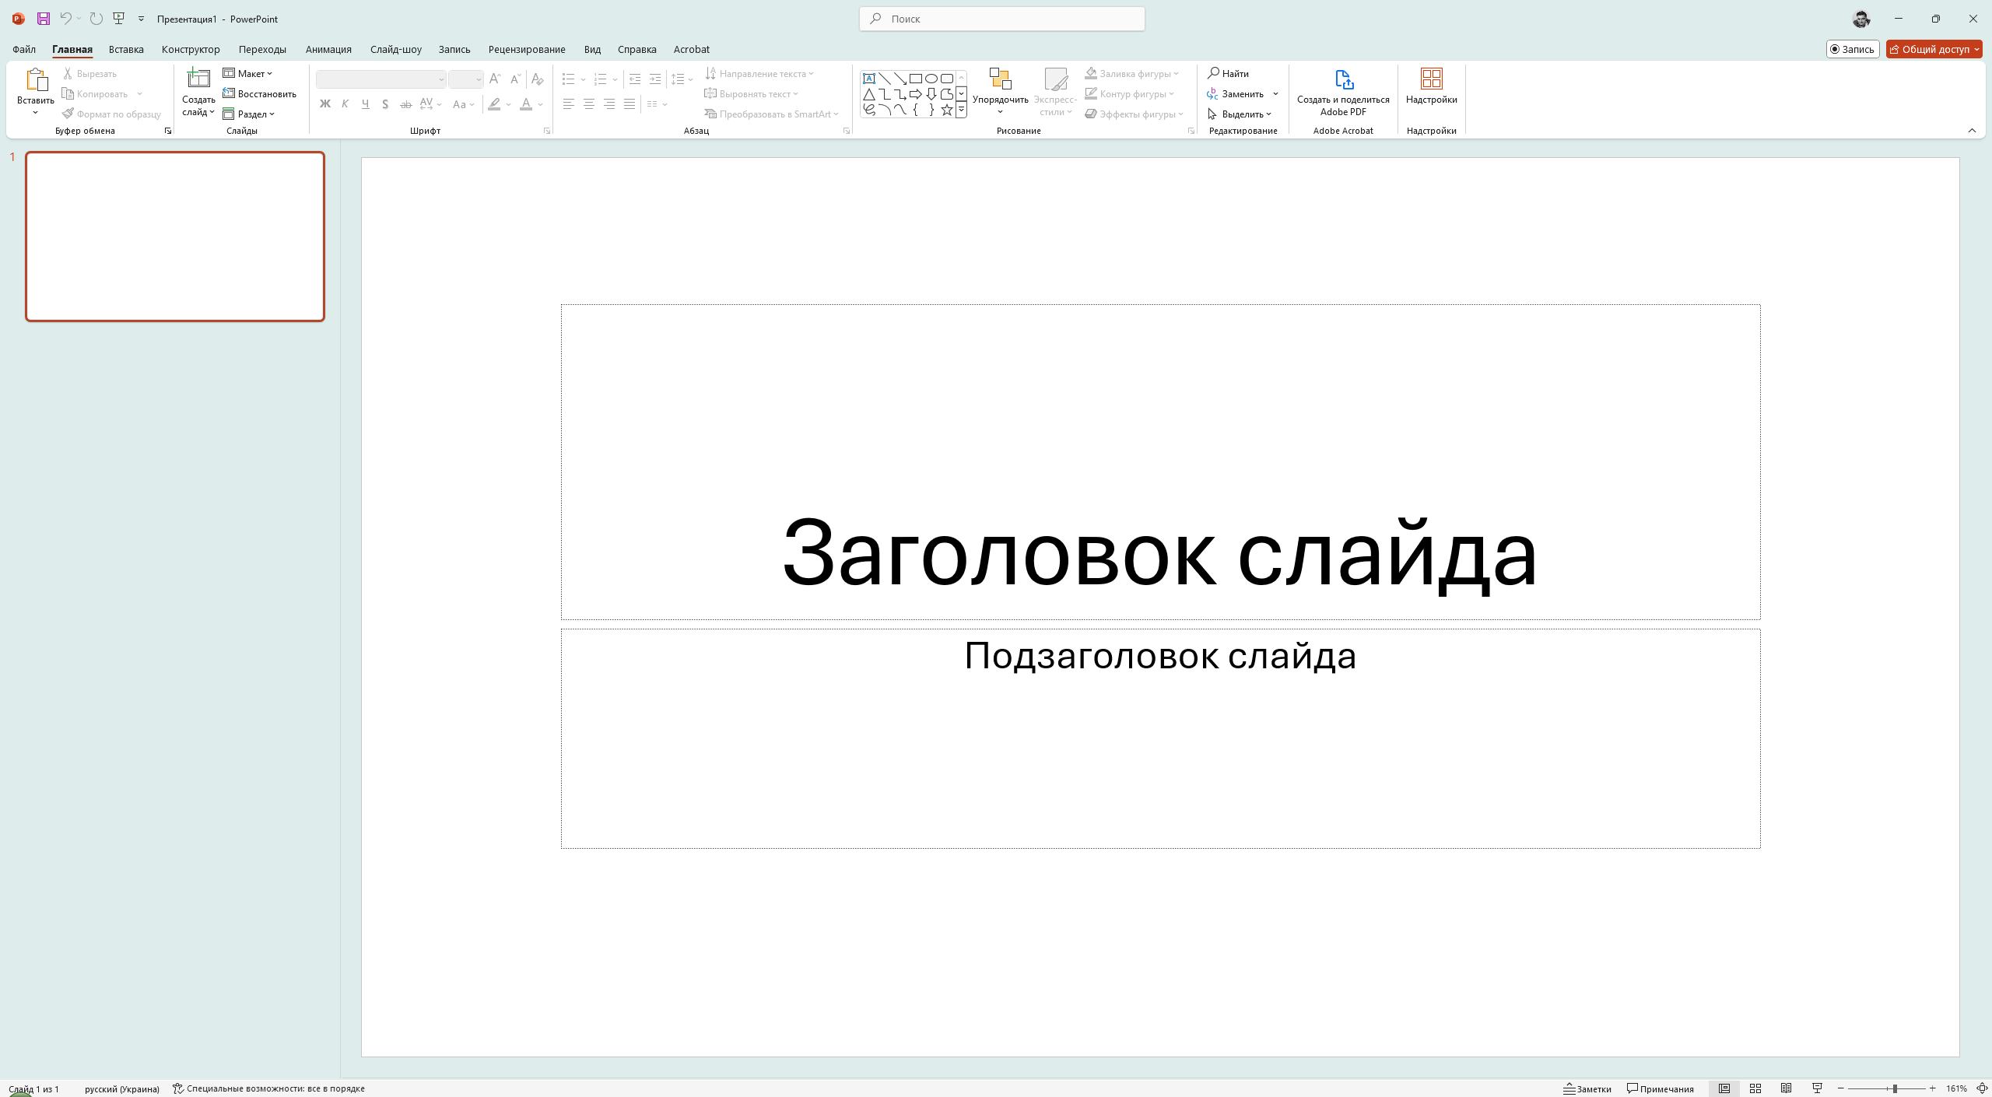Select the text shadow icon
This screenshot has height=1097, width=1992.
click(385, 103)
